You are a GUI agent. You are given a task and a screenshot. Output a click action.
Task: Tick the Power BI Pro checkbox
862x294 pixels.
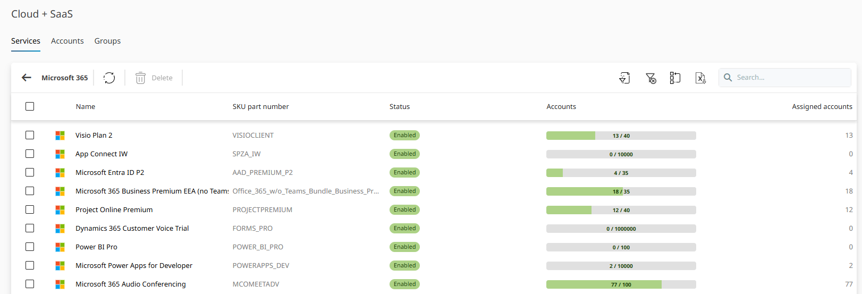pyautogui.click(x=30, y=247)
